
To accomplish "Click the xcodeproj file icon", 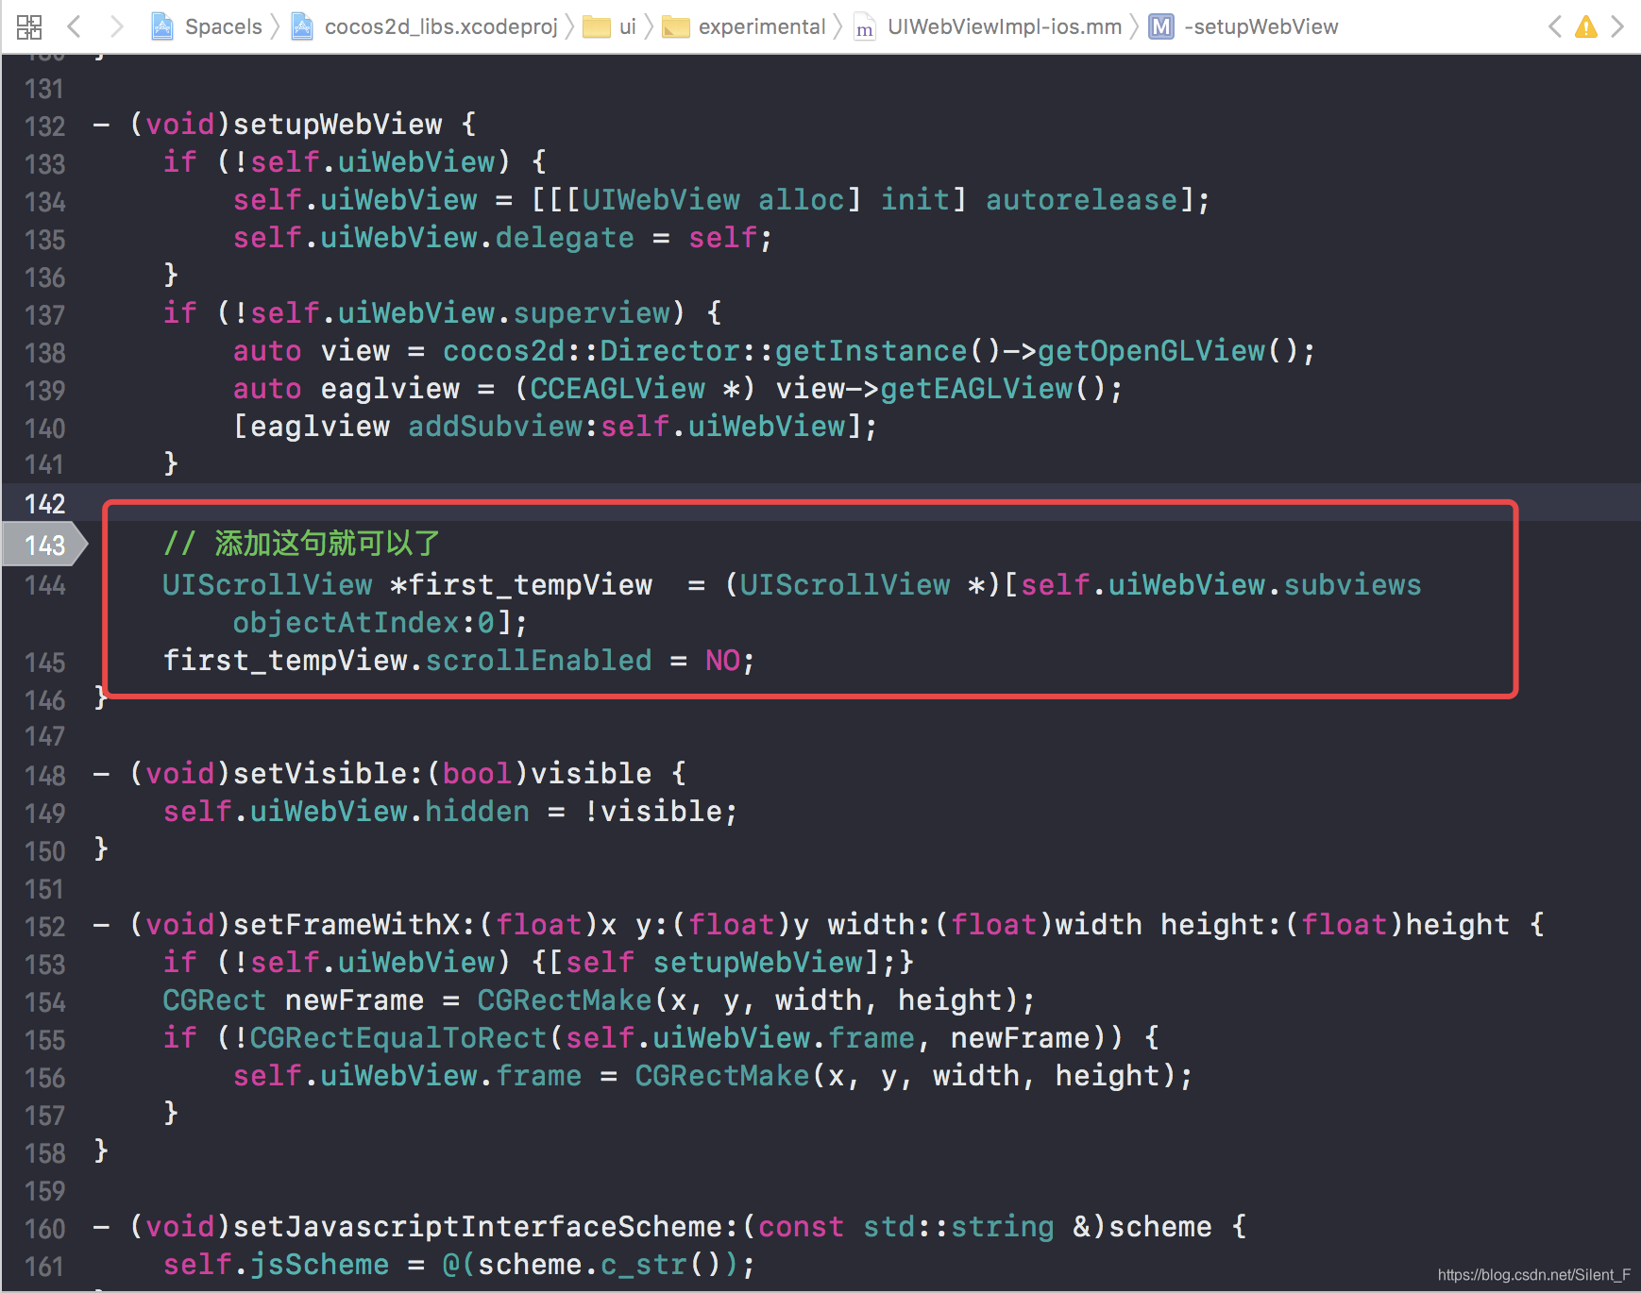I will (302, 26).
